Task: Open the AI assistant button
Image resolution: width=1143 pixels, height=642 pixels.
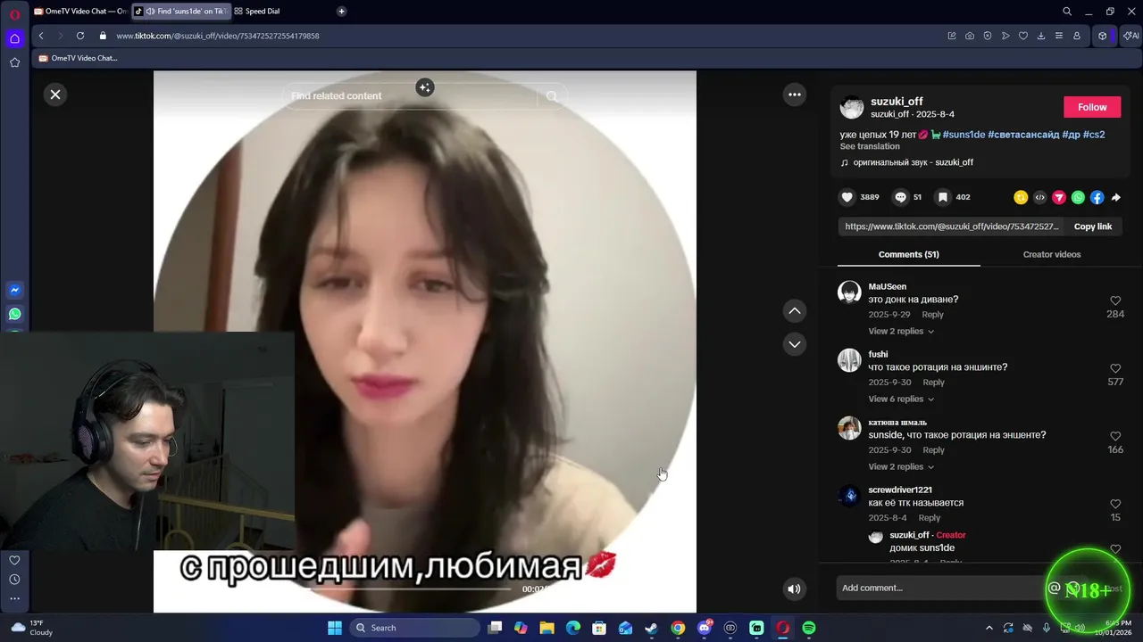Action: coord(1131,36)
